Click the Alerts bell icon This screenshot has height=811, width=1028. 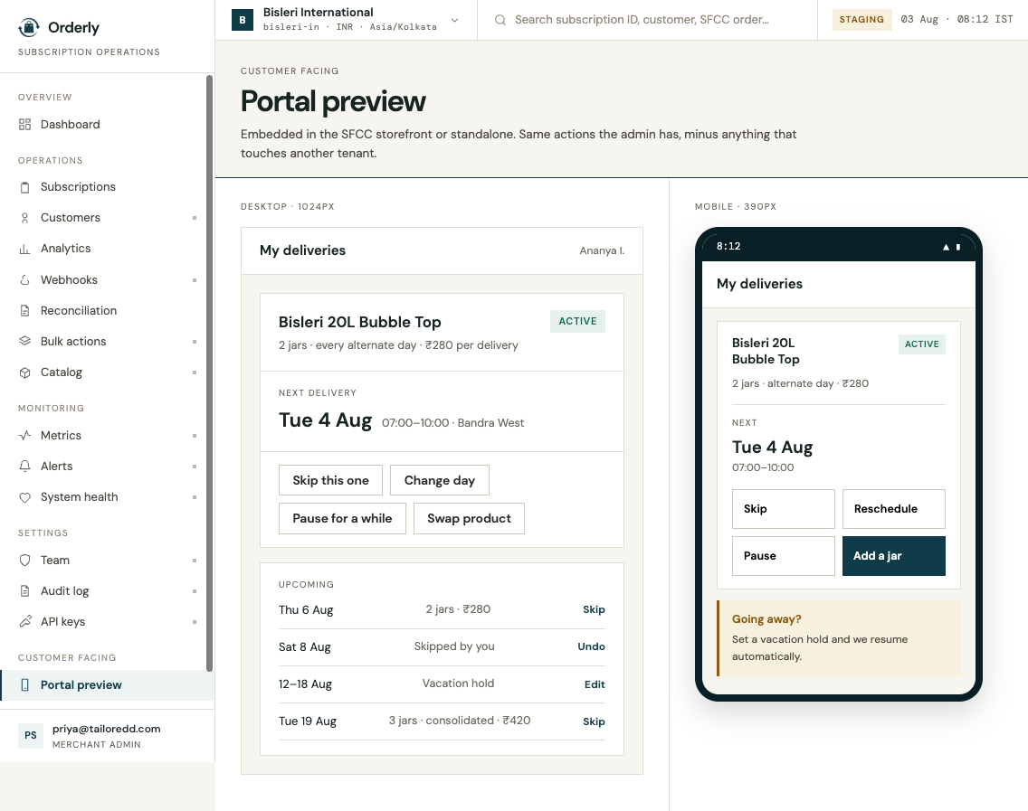point(25,467)
